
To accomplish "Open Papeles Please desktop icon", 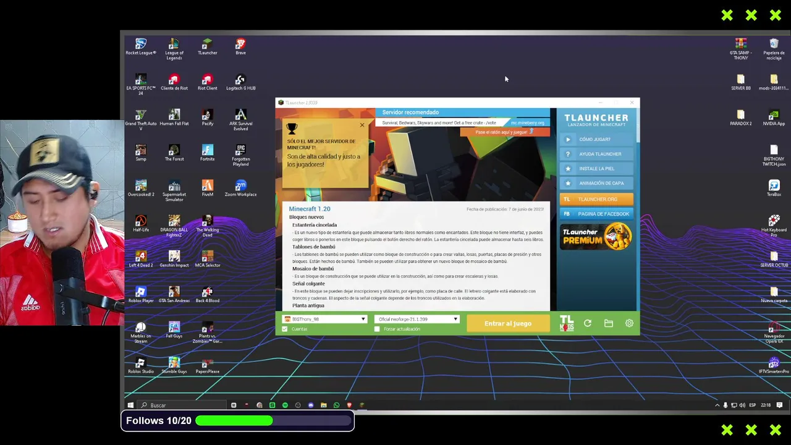I will coord(207,365).
